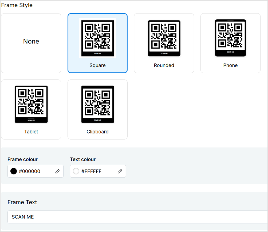Select the Phone frame style
Viewport: 268px width, 232px height.
[x=230, y=43]
